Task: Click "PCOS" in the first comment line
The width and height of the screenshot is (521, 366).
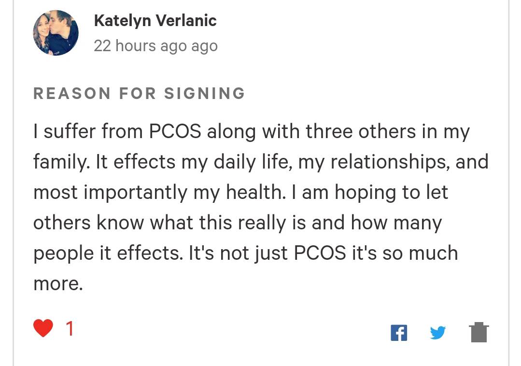Action: tap(175, 131)
